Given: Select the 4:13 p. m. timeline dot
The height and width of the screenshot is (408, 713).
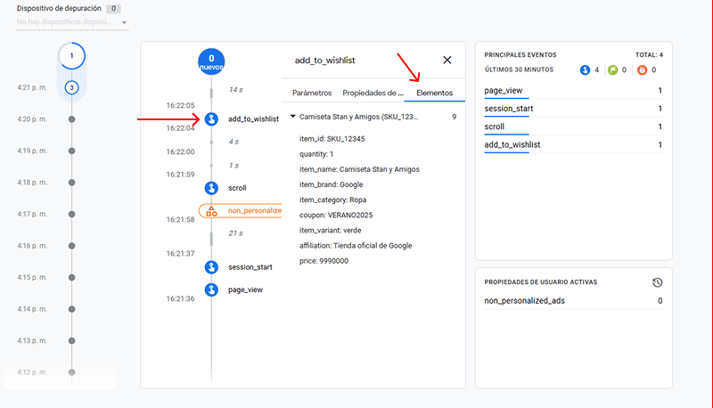Looking at the screenshot, I should tap(71, 341).
